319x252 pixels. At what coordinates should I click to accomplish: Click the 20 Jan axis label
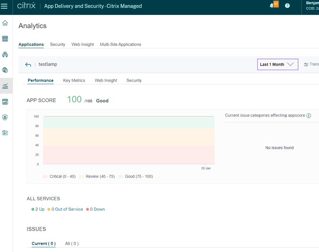pyautogui.click(x=206, y=168)
